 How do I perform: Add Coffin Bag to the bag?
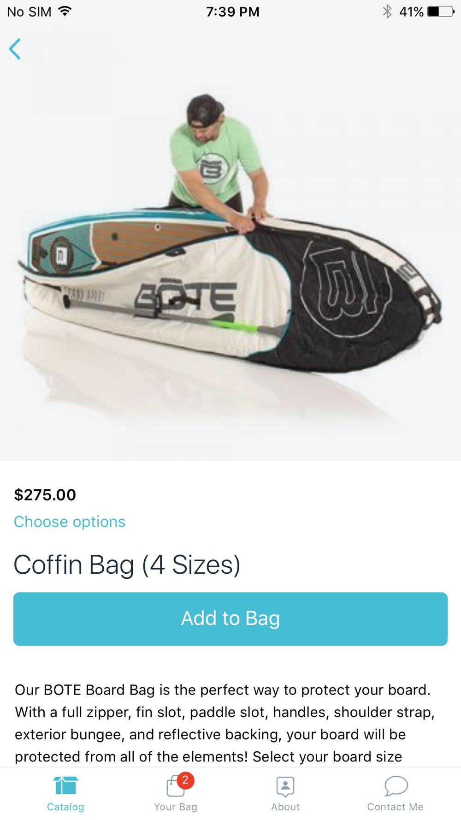click(230, 618)
